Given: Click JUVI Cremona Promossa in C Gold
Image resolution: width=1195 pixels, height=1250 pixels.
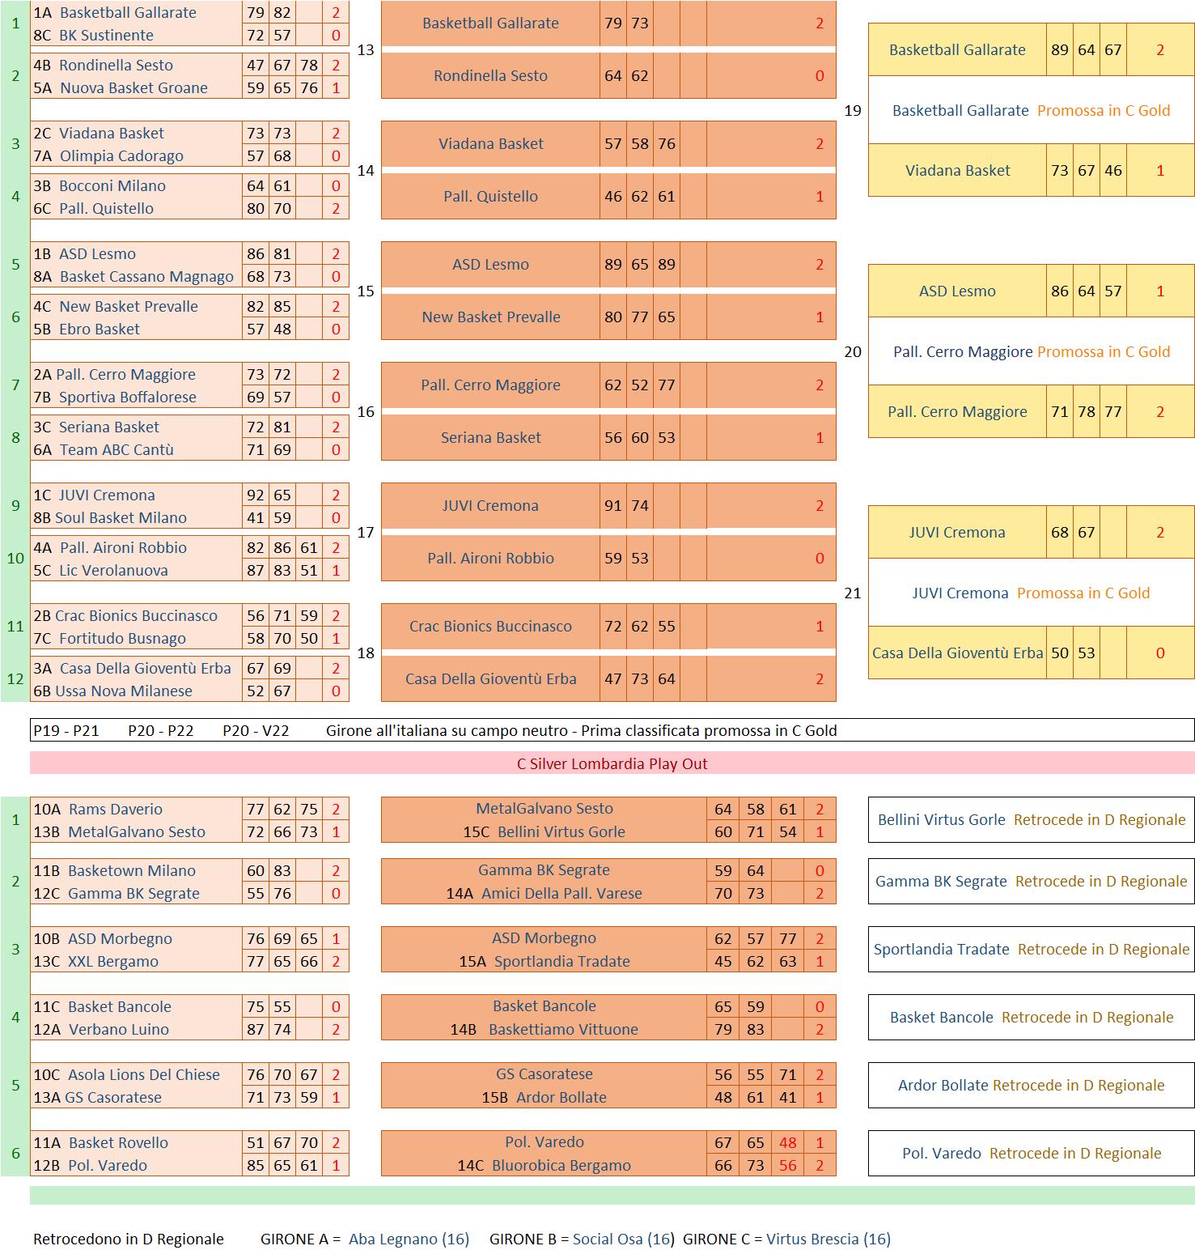Looking at the screenshot, I should (x=1031, y=593).
